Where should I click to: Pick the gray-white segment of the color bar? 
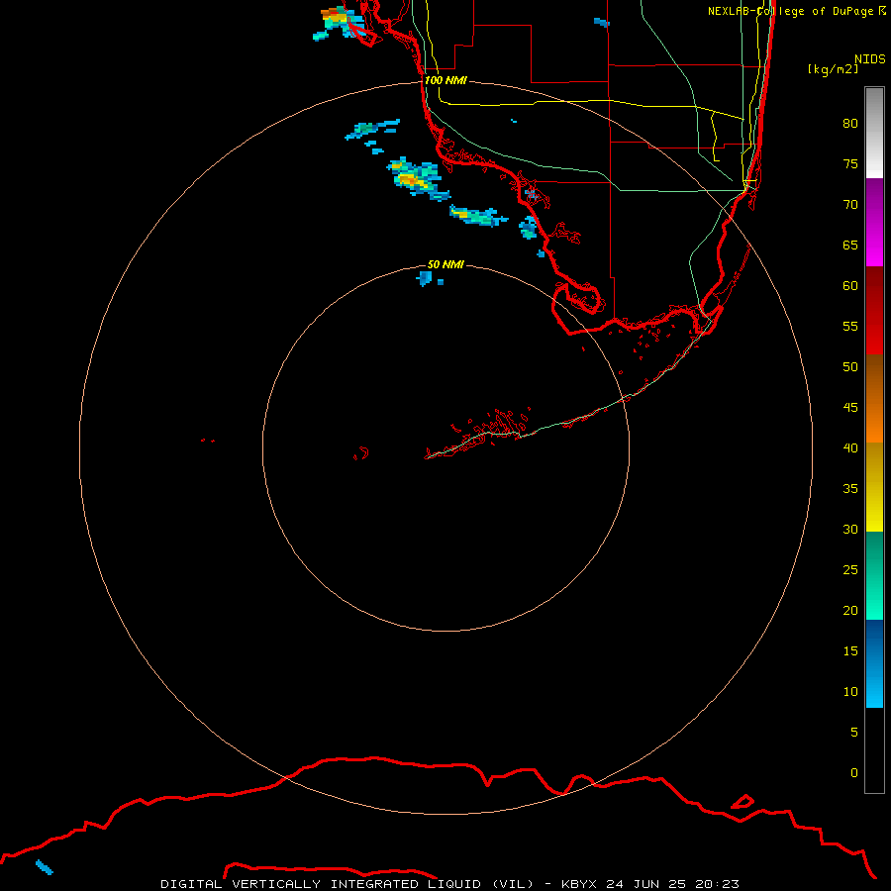874,133
